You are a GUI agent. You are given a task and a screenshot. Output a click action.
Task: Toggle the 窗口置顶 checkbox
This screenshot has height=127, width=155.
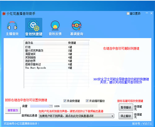pyautogui.click(x=128, y=13)
